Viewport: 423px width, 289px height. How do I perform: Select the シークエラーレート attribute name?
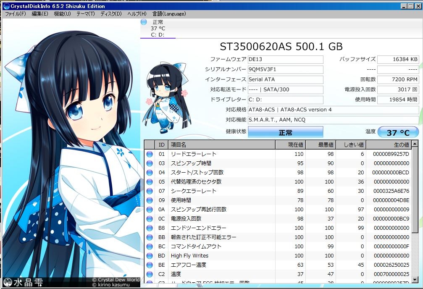pos(193,191)
